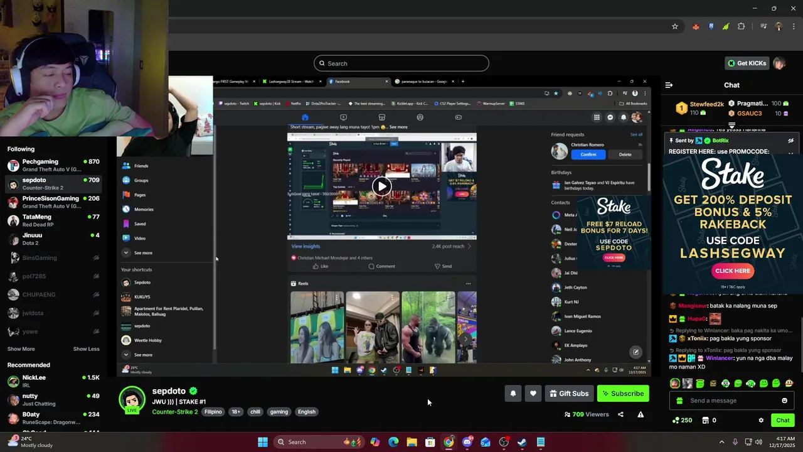
Task: Switch to the paranaque to bulacan Google tab
Action: (x=425, y=81)
